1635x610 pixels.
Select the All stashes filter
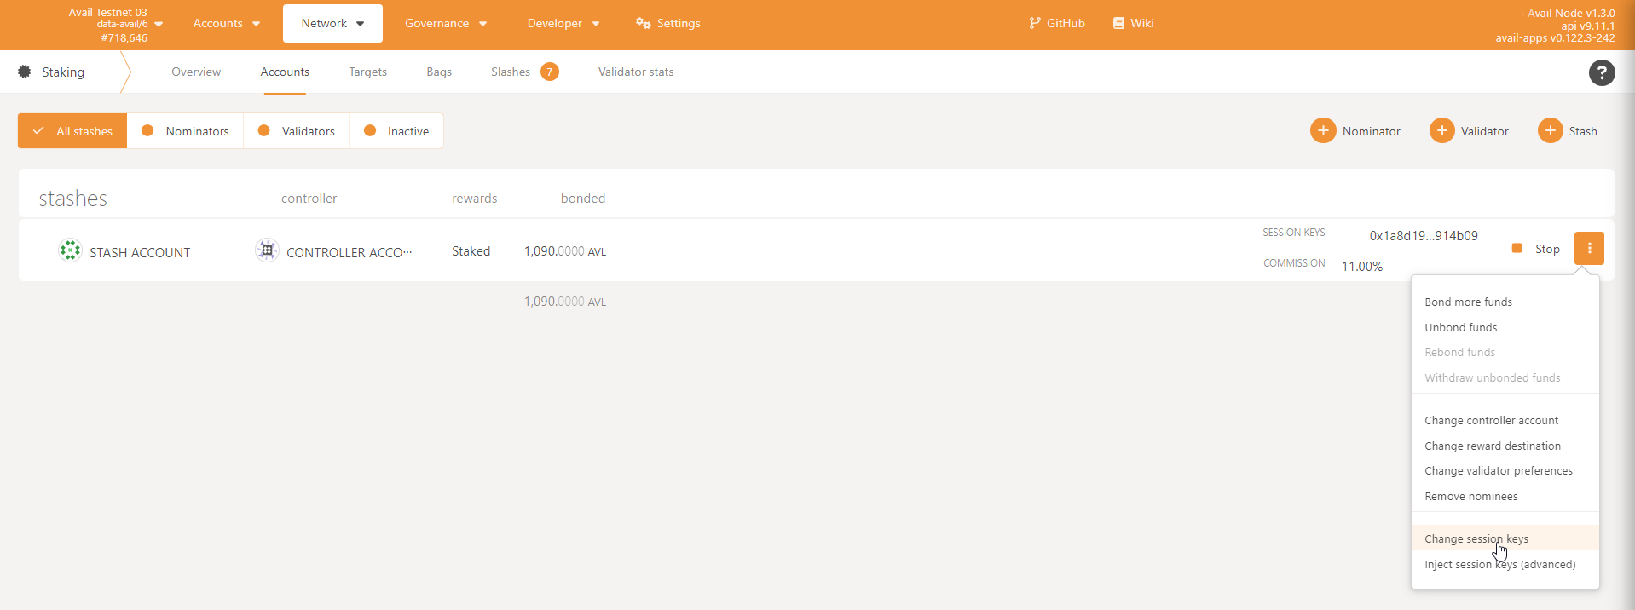click(x=72, y=131)
